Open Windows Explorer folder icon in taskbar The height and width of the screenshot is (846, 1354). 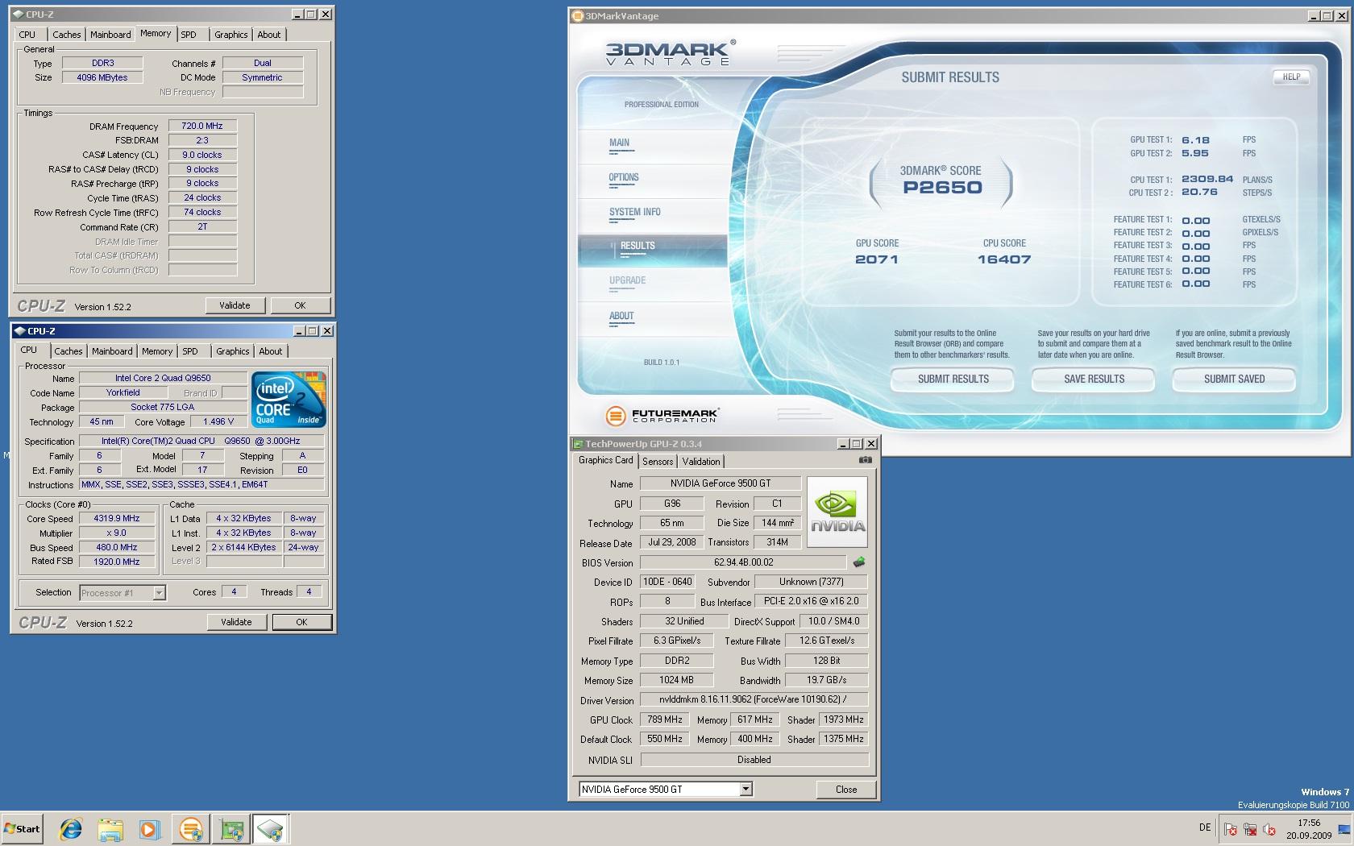coord(110,829)
